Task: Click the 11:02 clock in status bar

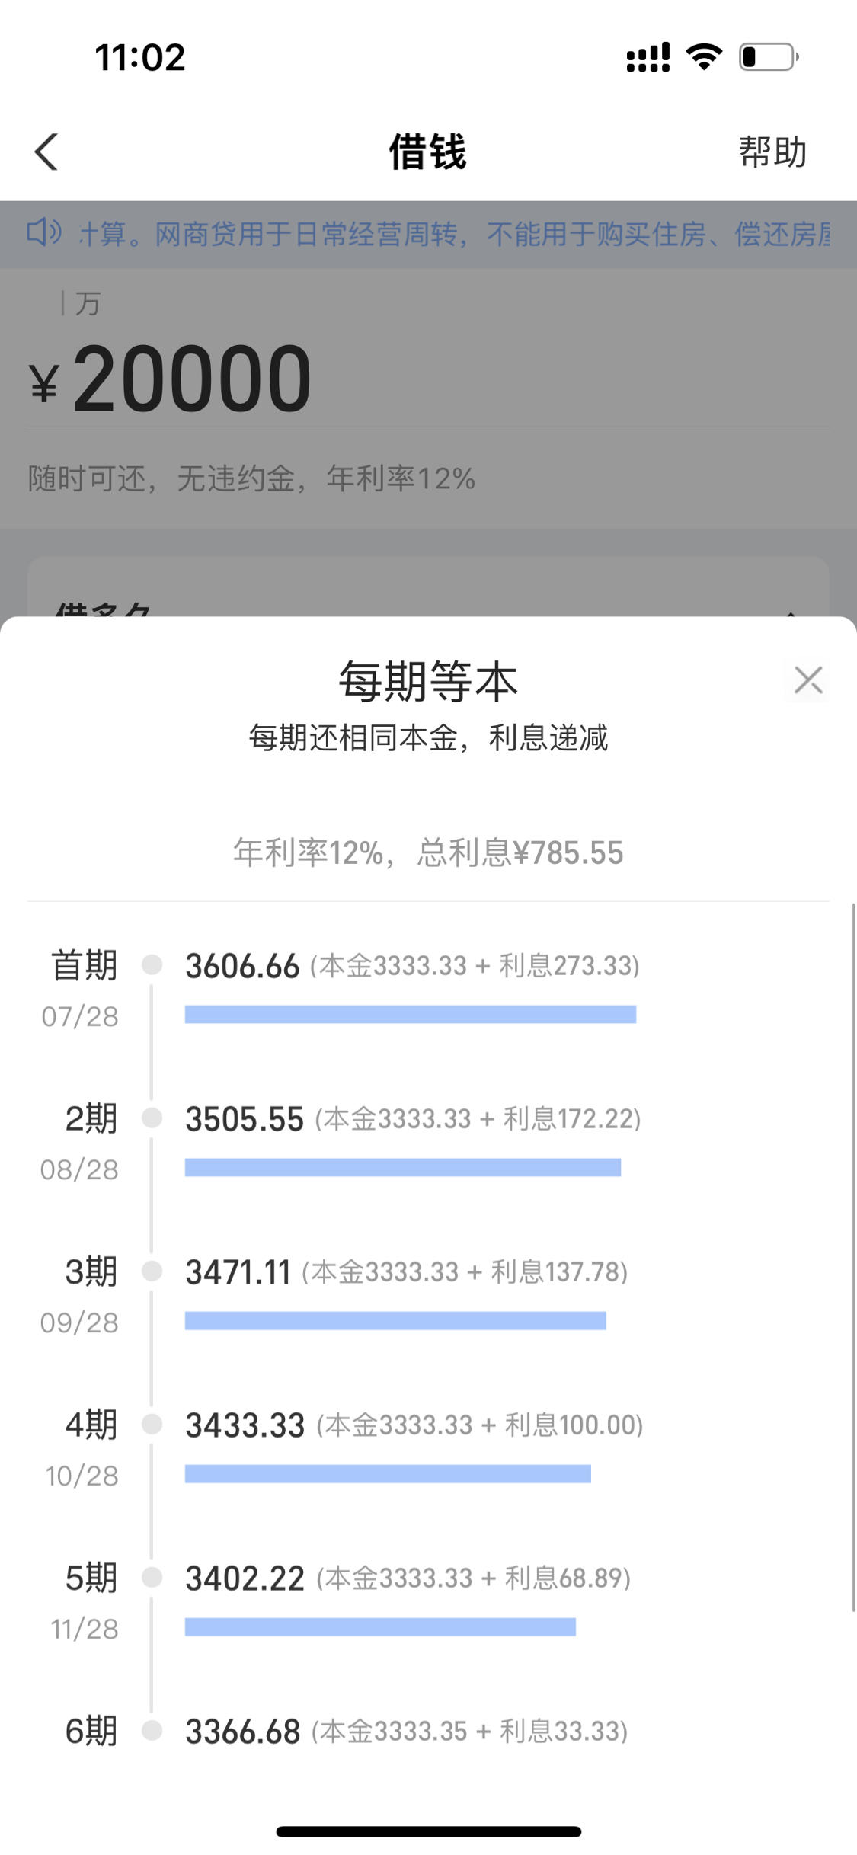Action: click(x=140, y=56)
